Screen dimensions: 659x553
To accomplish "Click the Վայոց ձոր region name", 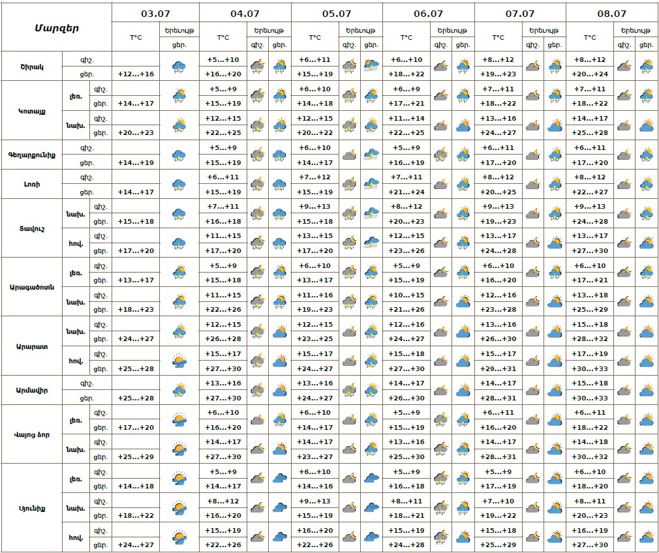I will tap(32, 435).
